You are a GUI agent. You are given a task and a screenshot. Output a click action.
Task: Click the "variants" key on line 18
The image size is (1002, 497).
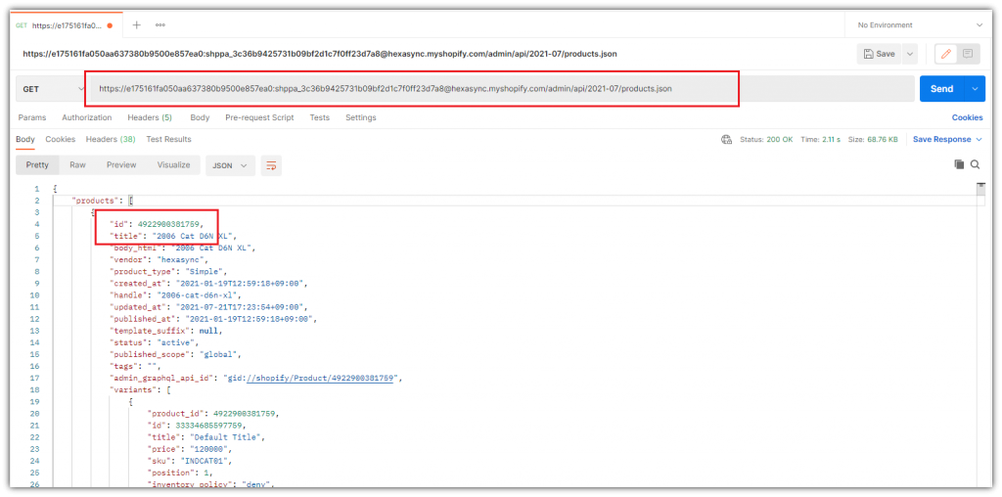133,389
